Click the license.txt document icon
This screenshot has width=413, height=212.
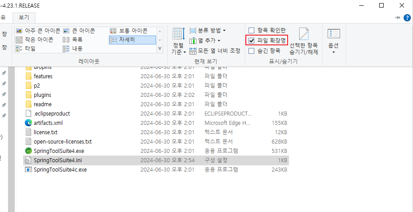tap(28, 132)
